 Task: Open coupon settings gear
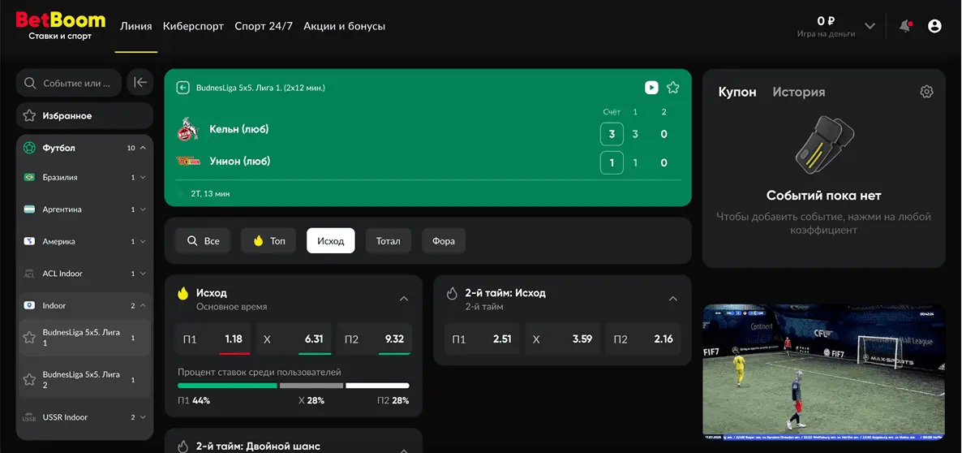[x=926, y=92]
